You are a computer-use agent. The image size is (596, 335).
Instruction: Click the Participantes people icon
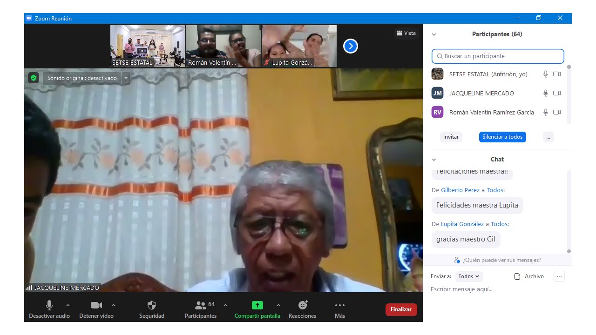click(x=201, y=305)
